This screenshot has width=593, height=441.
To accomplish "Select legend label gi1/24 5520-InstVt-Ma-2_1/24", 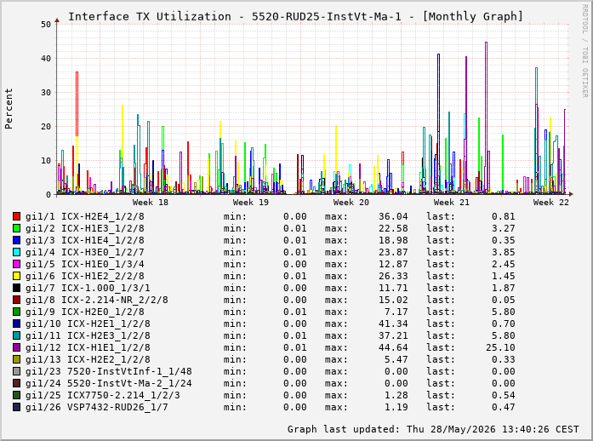I will coord(109,383).
